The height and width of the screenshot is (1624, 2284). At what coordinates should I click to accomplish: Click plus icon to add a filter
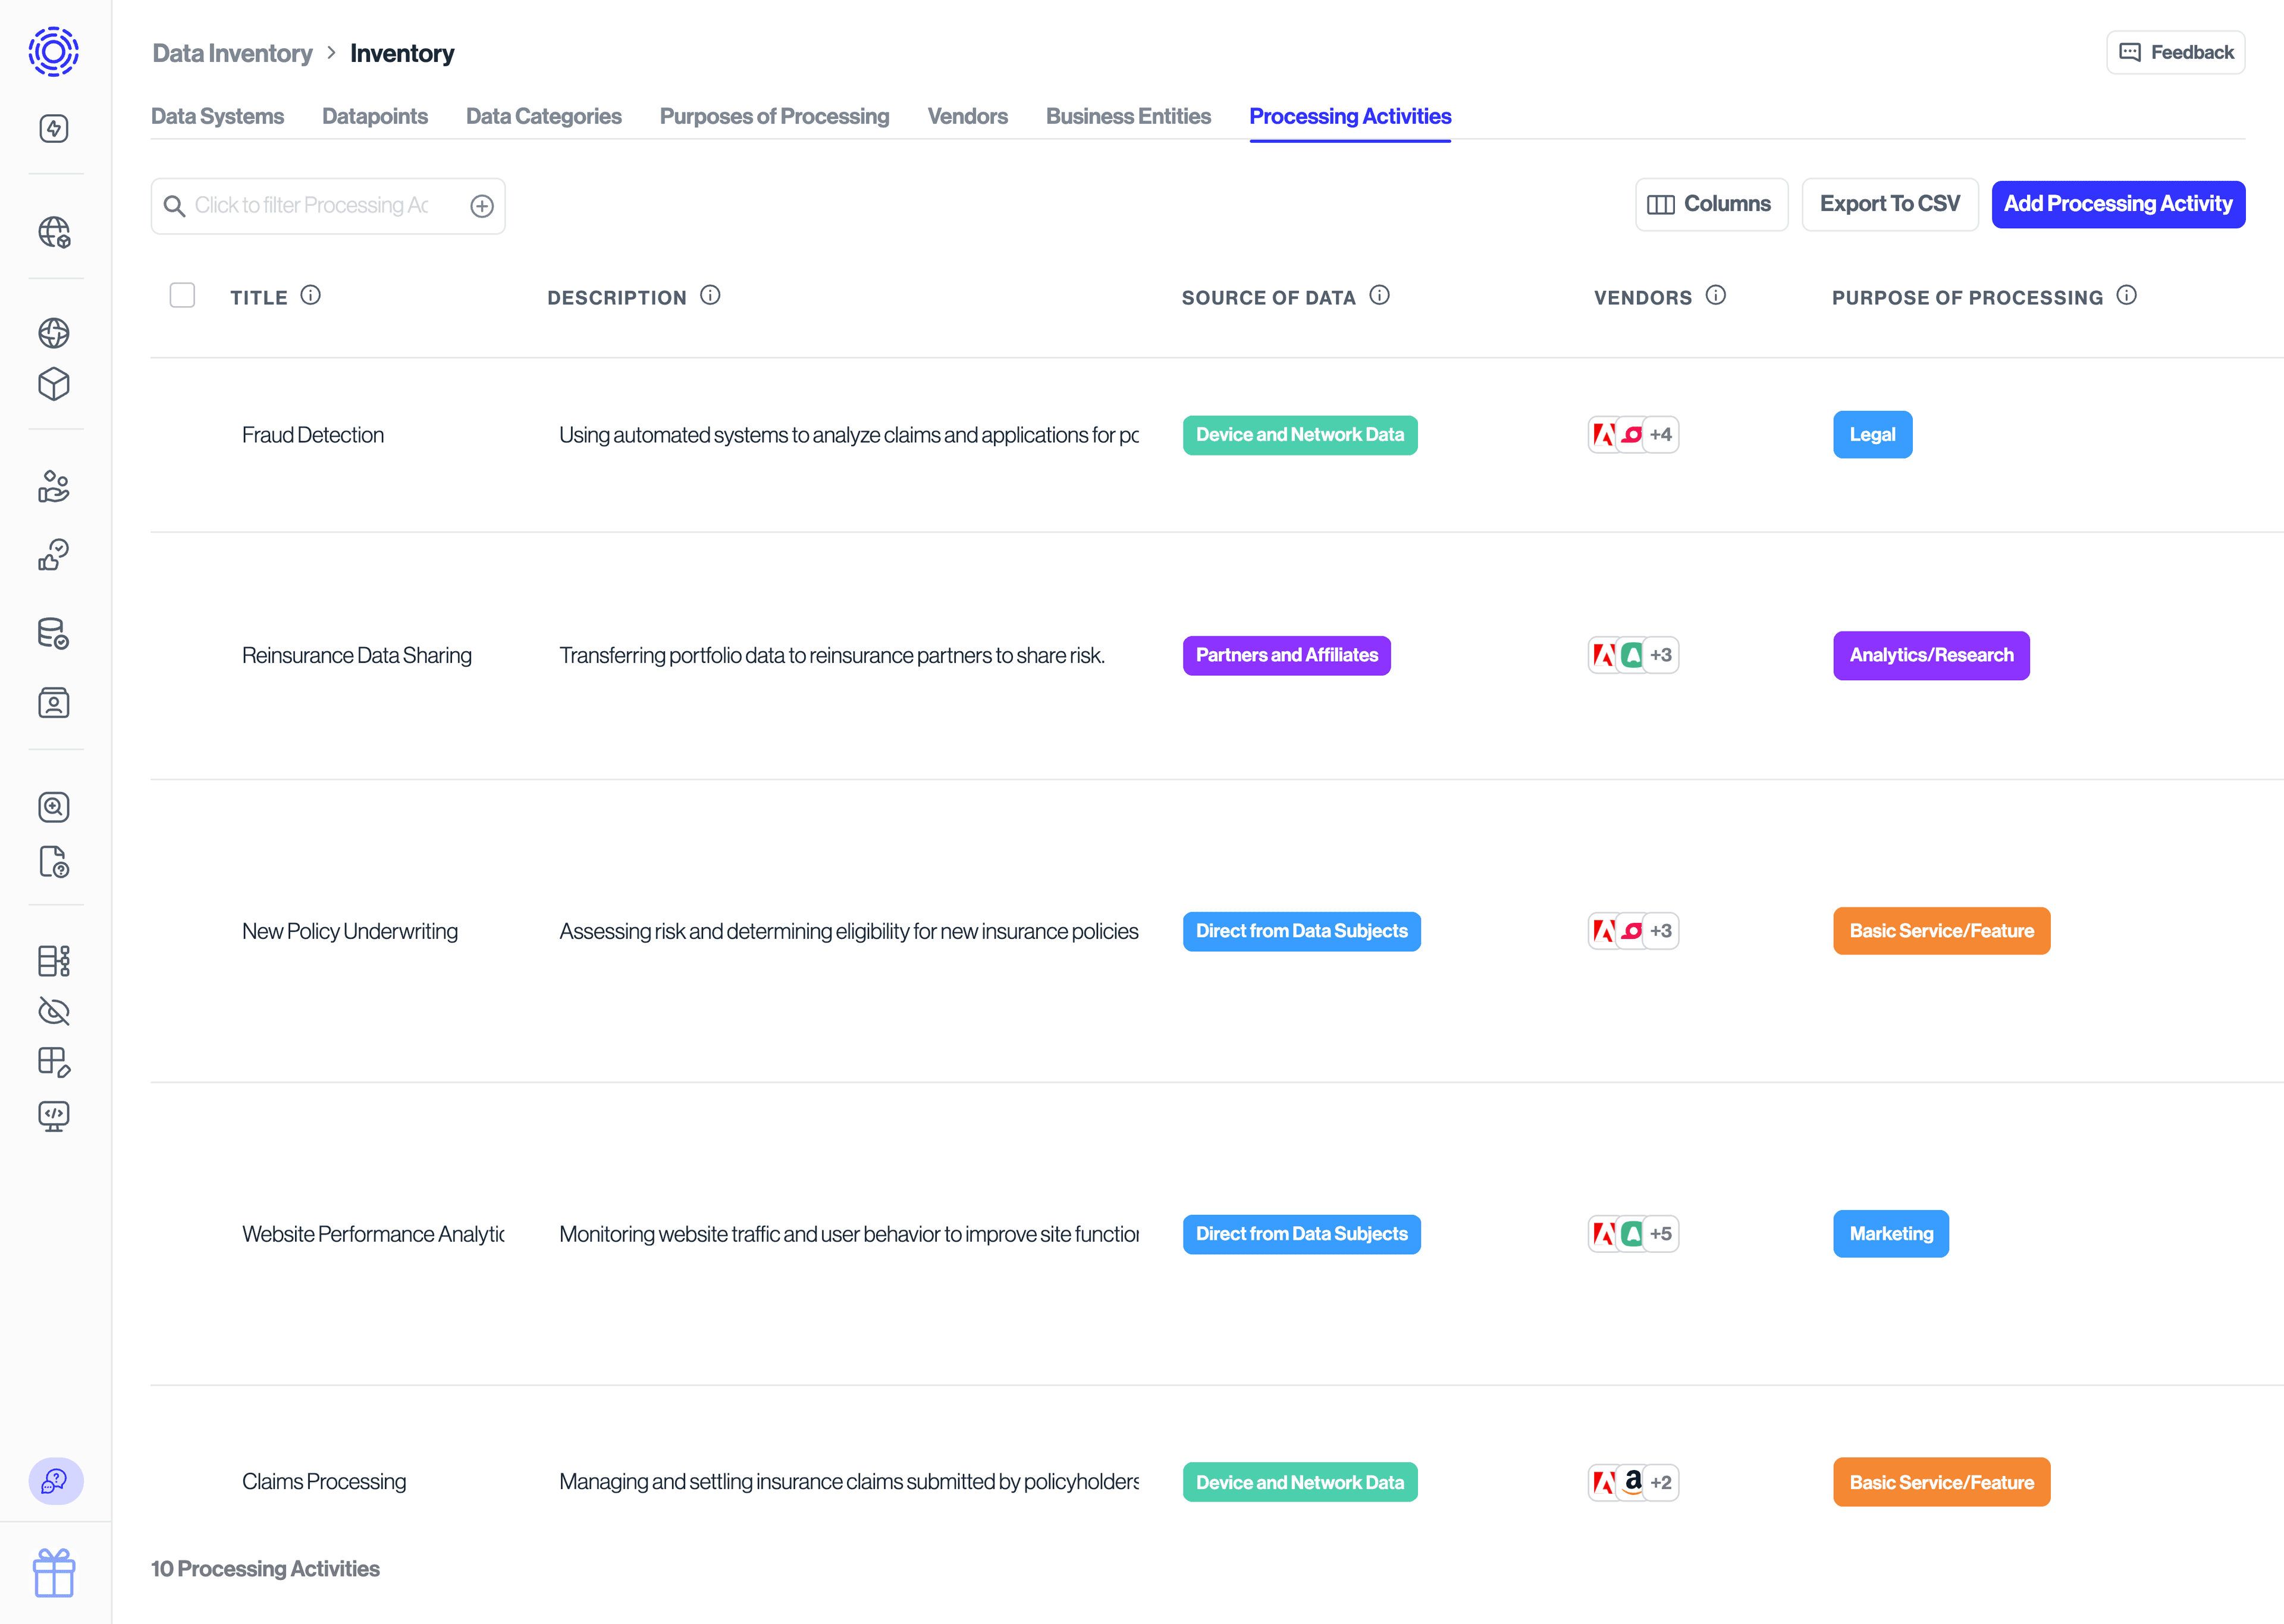point(482,206)
